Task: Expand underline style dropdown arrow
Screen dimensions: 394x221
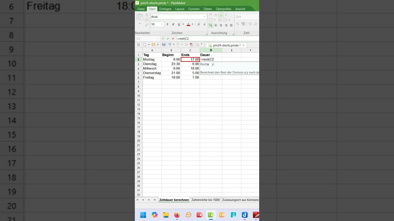Action: (x=183, y=24)
